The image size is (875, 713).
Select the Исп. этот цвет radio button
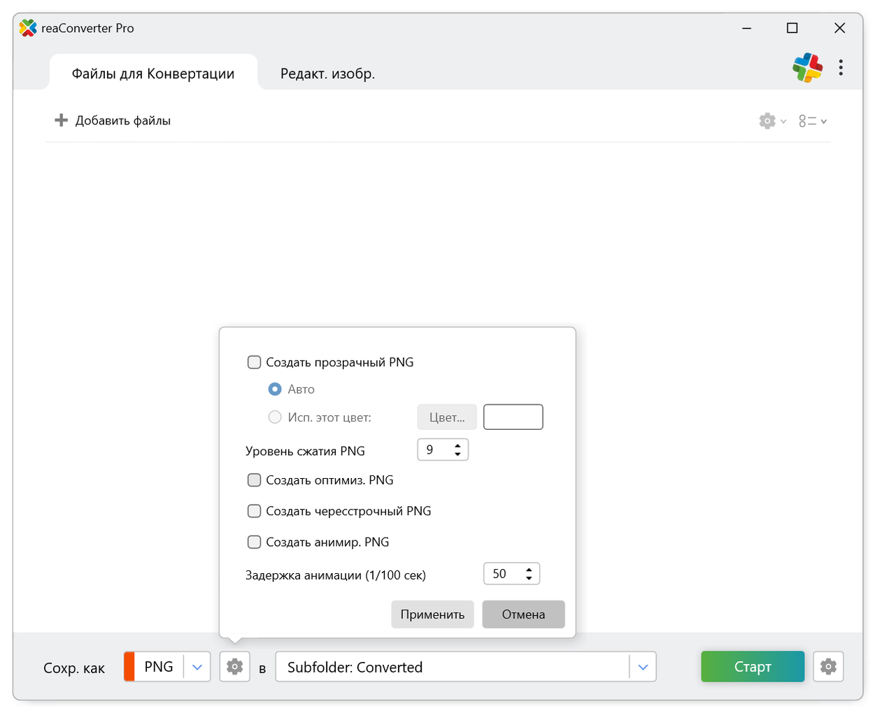(275, 417)
